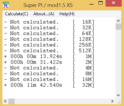Select the 128K not calculated row
This screenshot has height=106, width=124.
pyautogui.click(x=49, y=39)
